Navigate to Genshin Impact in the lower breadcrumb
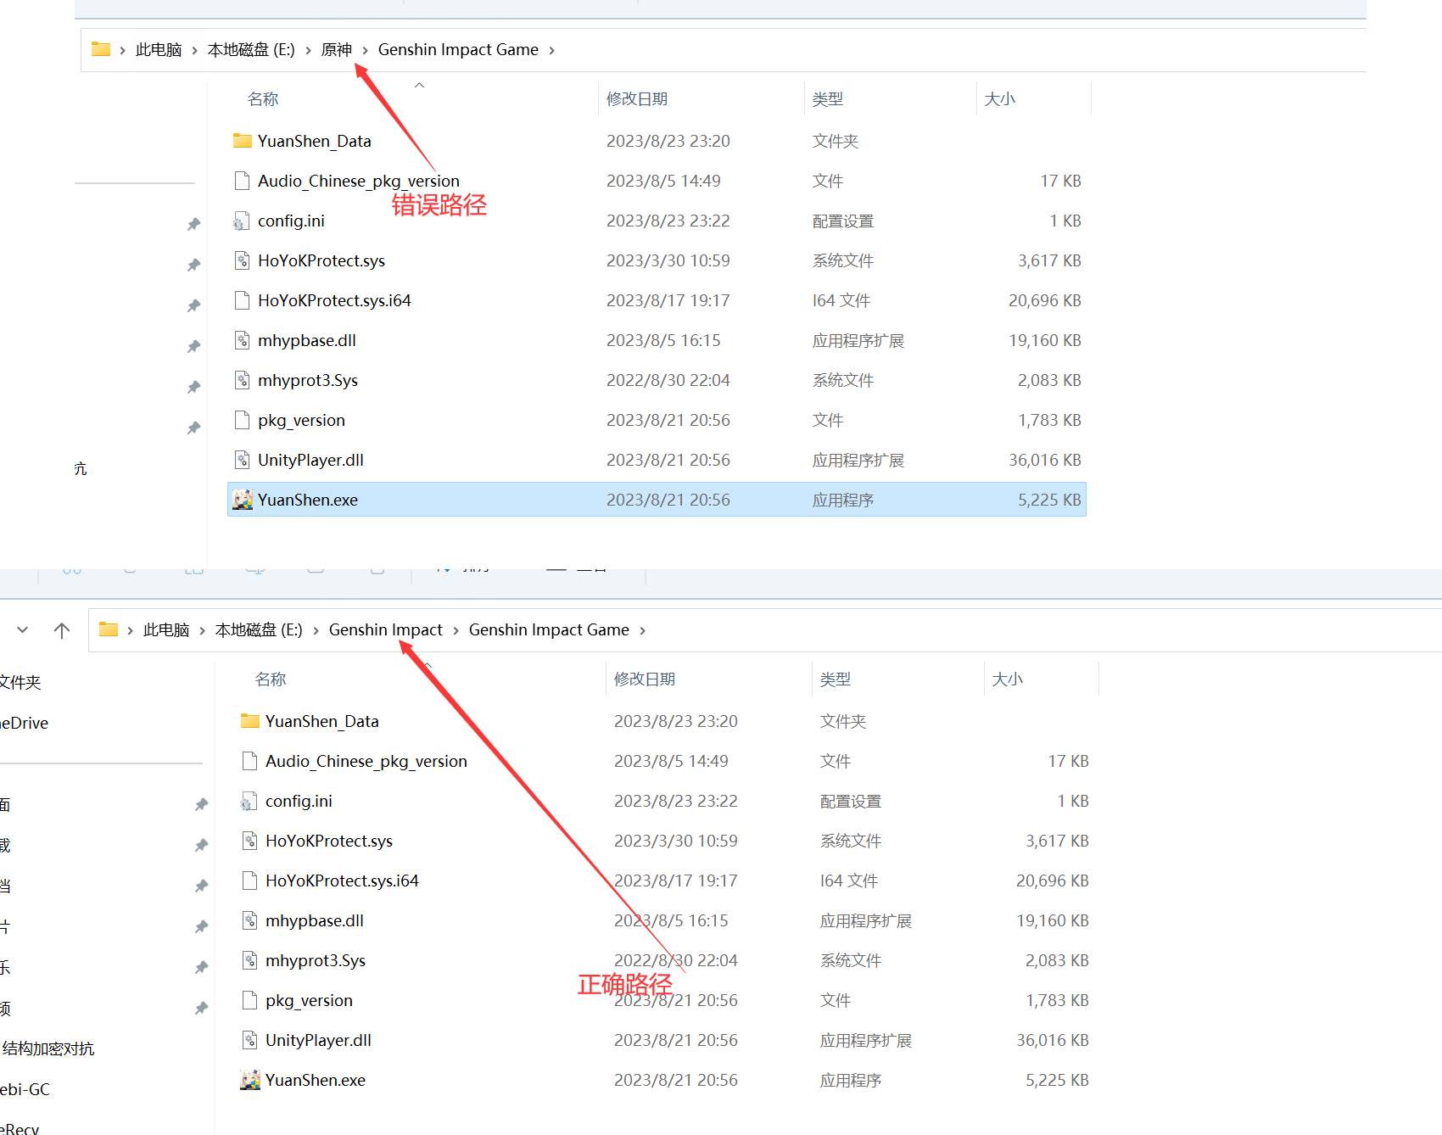Screen dimensions: 1442x1135 [x=385, y=629]
